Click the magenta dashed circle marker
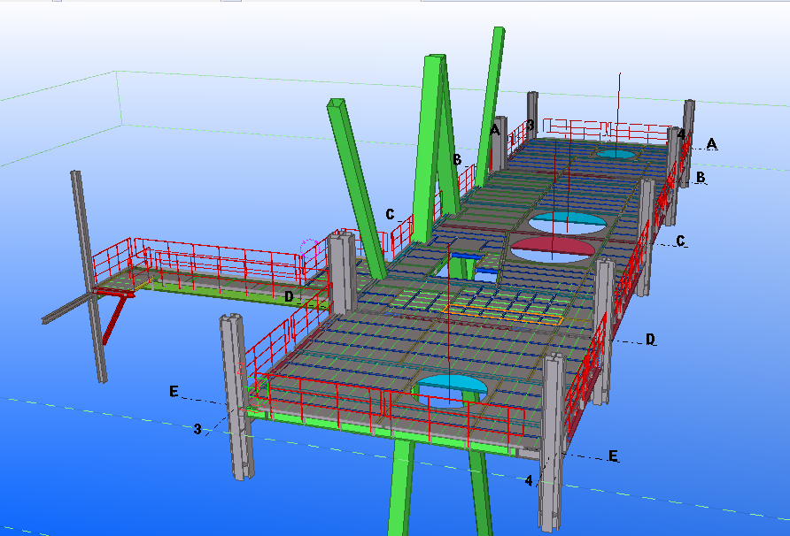 coord(308,243)
